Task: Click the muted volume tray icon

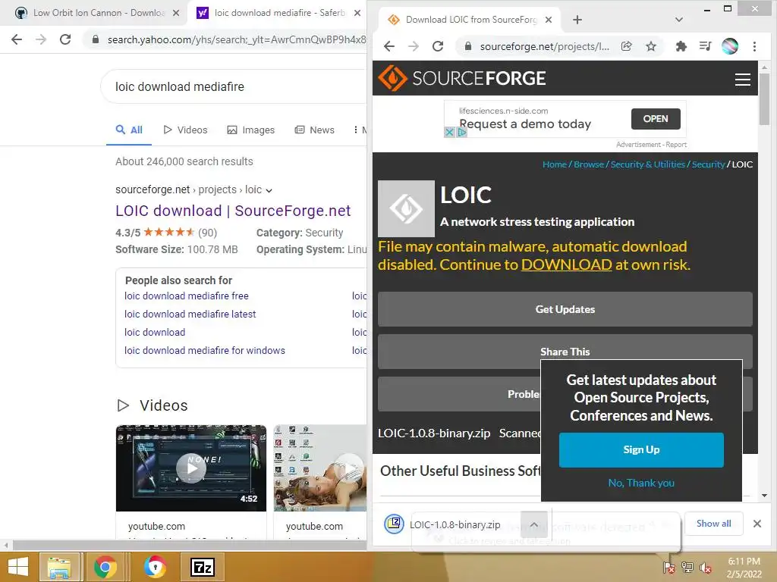Action: [705, 567]
